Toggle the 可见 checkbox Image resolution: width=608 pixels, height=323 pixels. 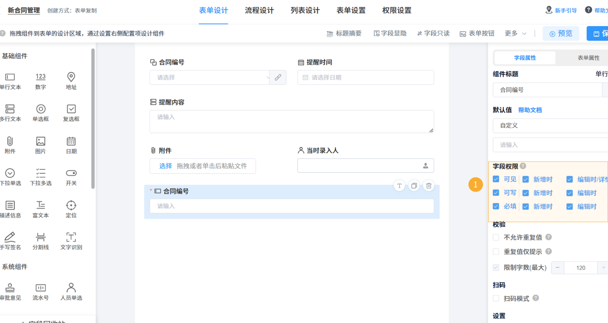click(x=496, y=179)
